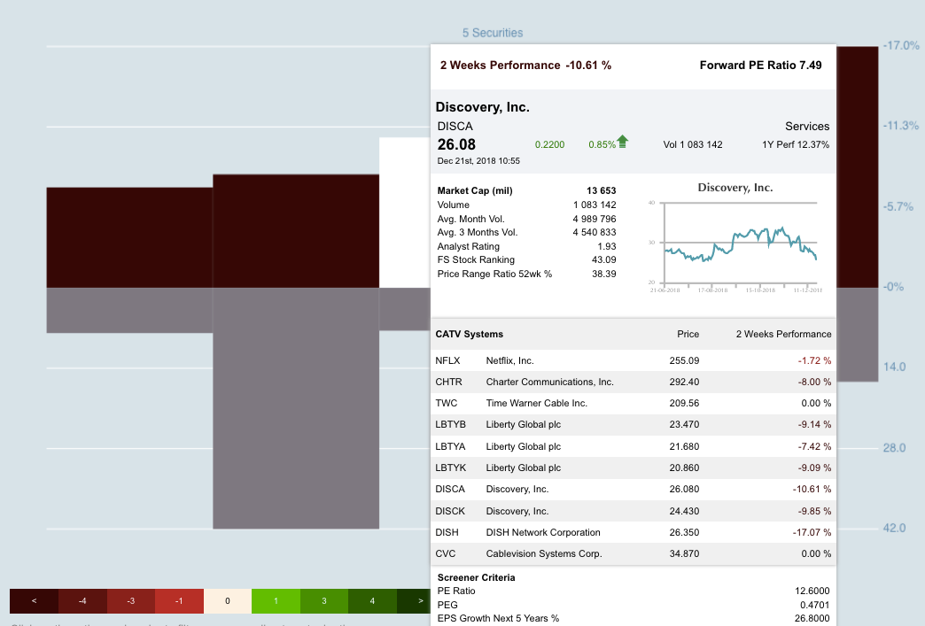Click the 42.0 axis label
Screen dimensions: 925x626
pyautogui.click(x=894, y=528)
